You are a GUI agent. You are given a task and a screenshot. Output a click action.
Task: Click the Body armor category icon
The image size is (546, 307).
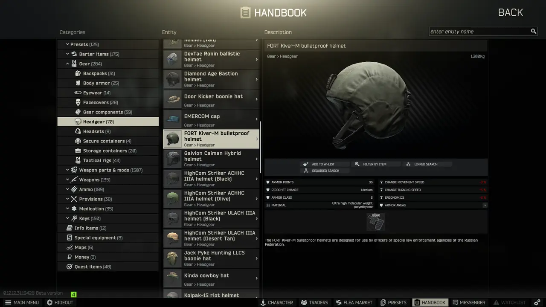coord(78,83)
